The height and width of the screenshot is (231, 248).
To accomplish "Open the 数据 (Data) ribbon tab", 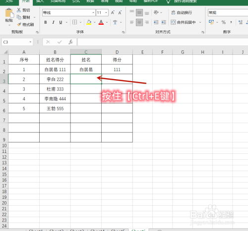I will (90, 1).
